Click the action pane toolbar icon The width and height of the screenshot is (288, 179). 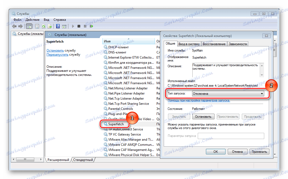[x=64, y=26]
